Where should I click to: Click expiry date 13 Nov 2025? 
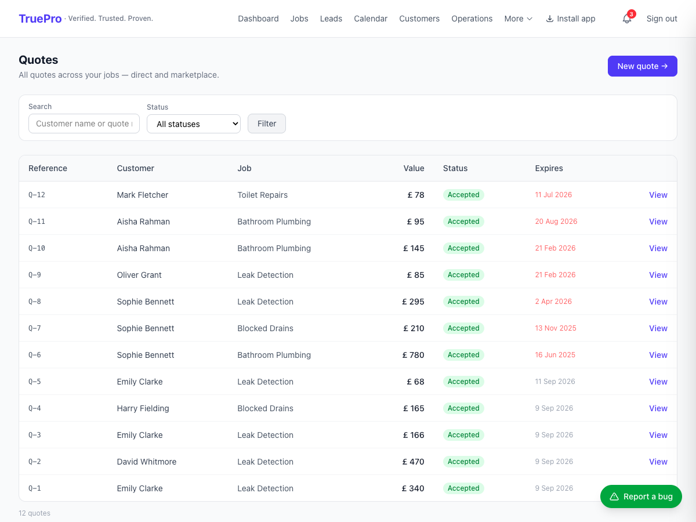[556, 328]
